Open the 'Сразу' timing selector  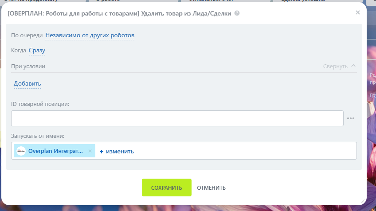tap(37, 51)
